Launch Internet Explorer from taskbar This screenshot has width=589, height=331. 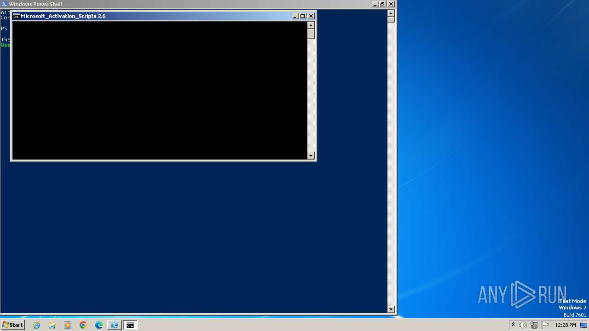[x=36, y=325]
